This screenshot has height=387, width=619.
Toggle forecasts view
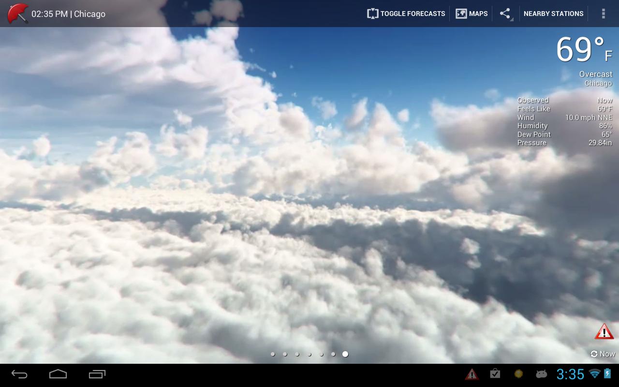[x=406, y=14]
